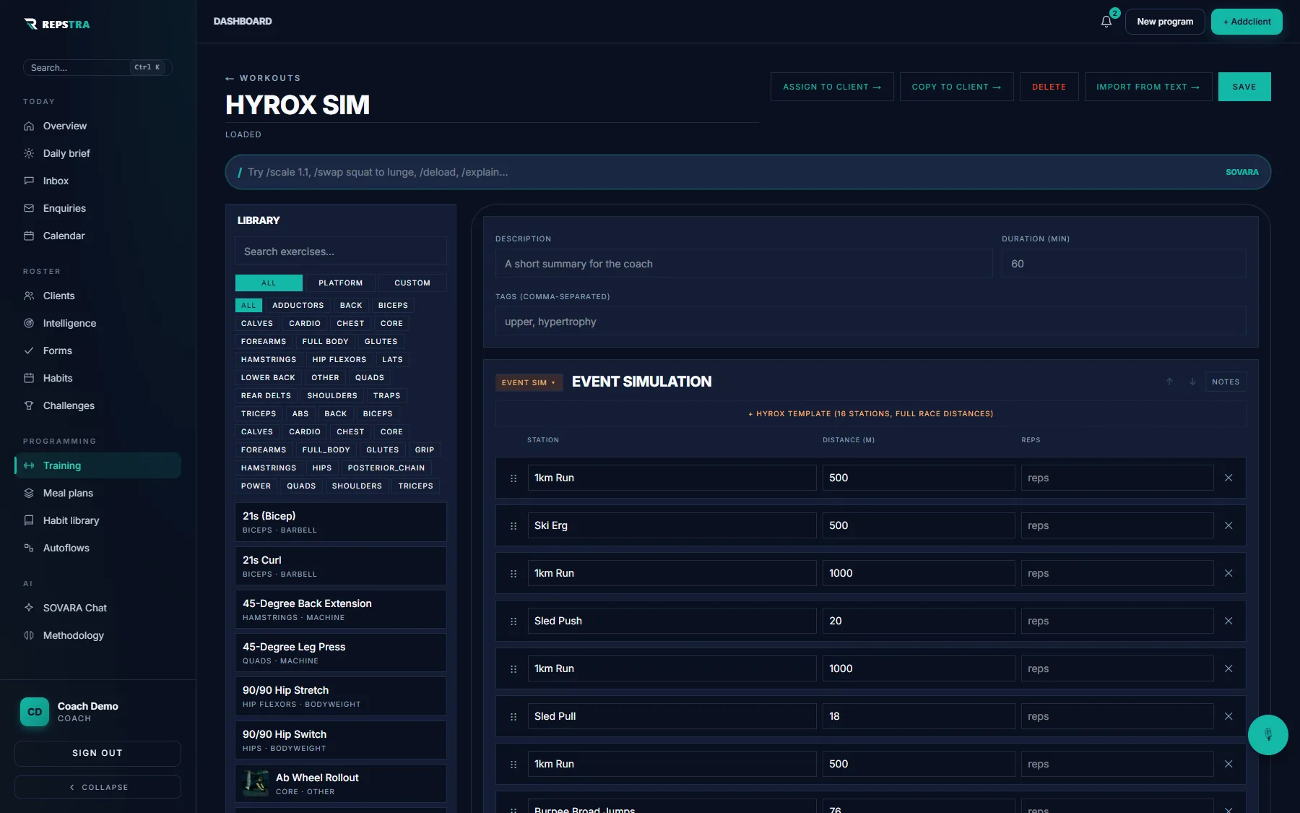
Task: Select Ab Wheel Rollout thumbnail
Action: (x=256, y=783)
